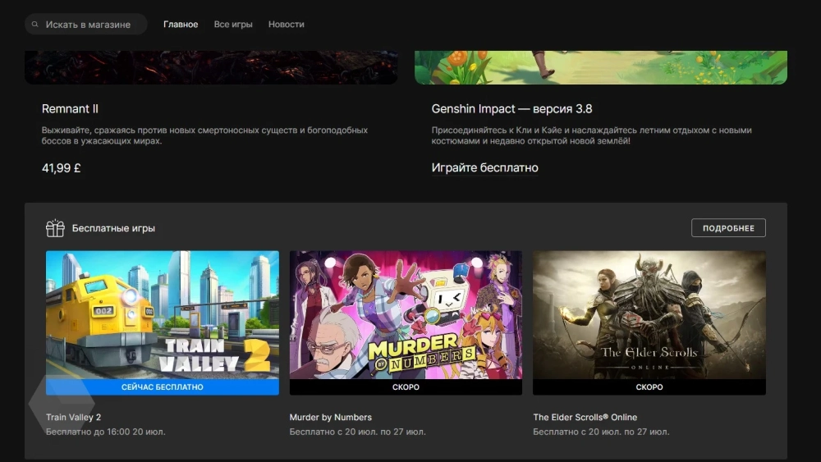The height and width of the screenshot is (462, 821).
Task: Click Скоро label under Elder Scrolls Online
Action: point(649,387)
